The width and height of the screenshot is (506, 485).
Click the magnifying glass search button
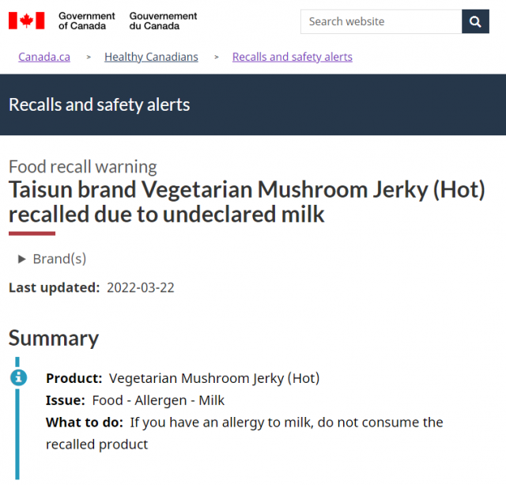tap(475, 21)
